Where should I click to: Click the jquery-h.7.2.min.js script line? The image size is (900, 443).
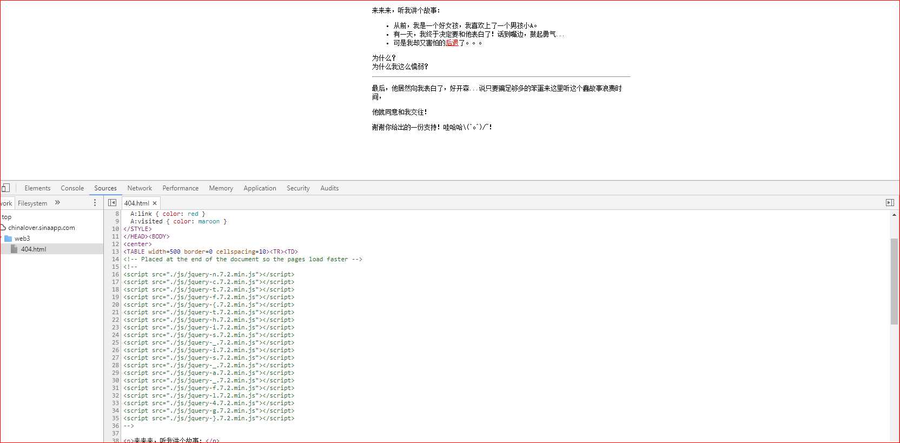coord(209,320)
